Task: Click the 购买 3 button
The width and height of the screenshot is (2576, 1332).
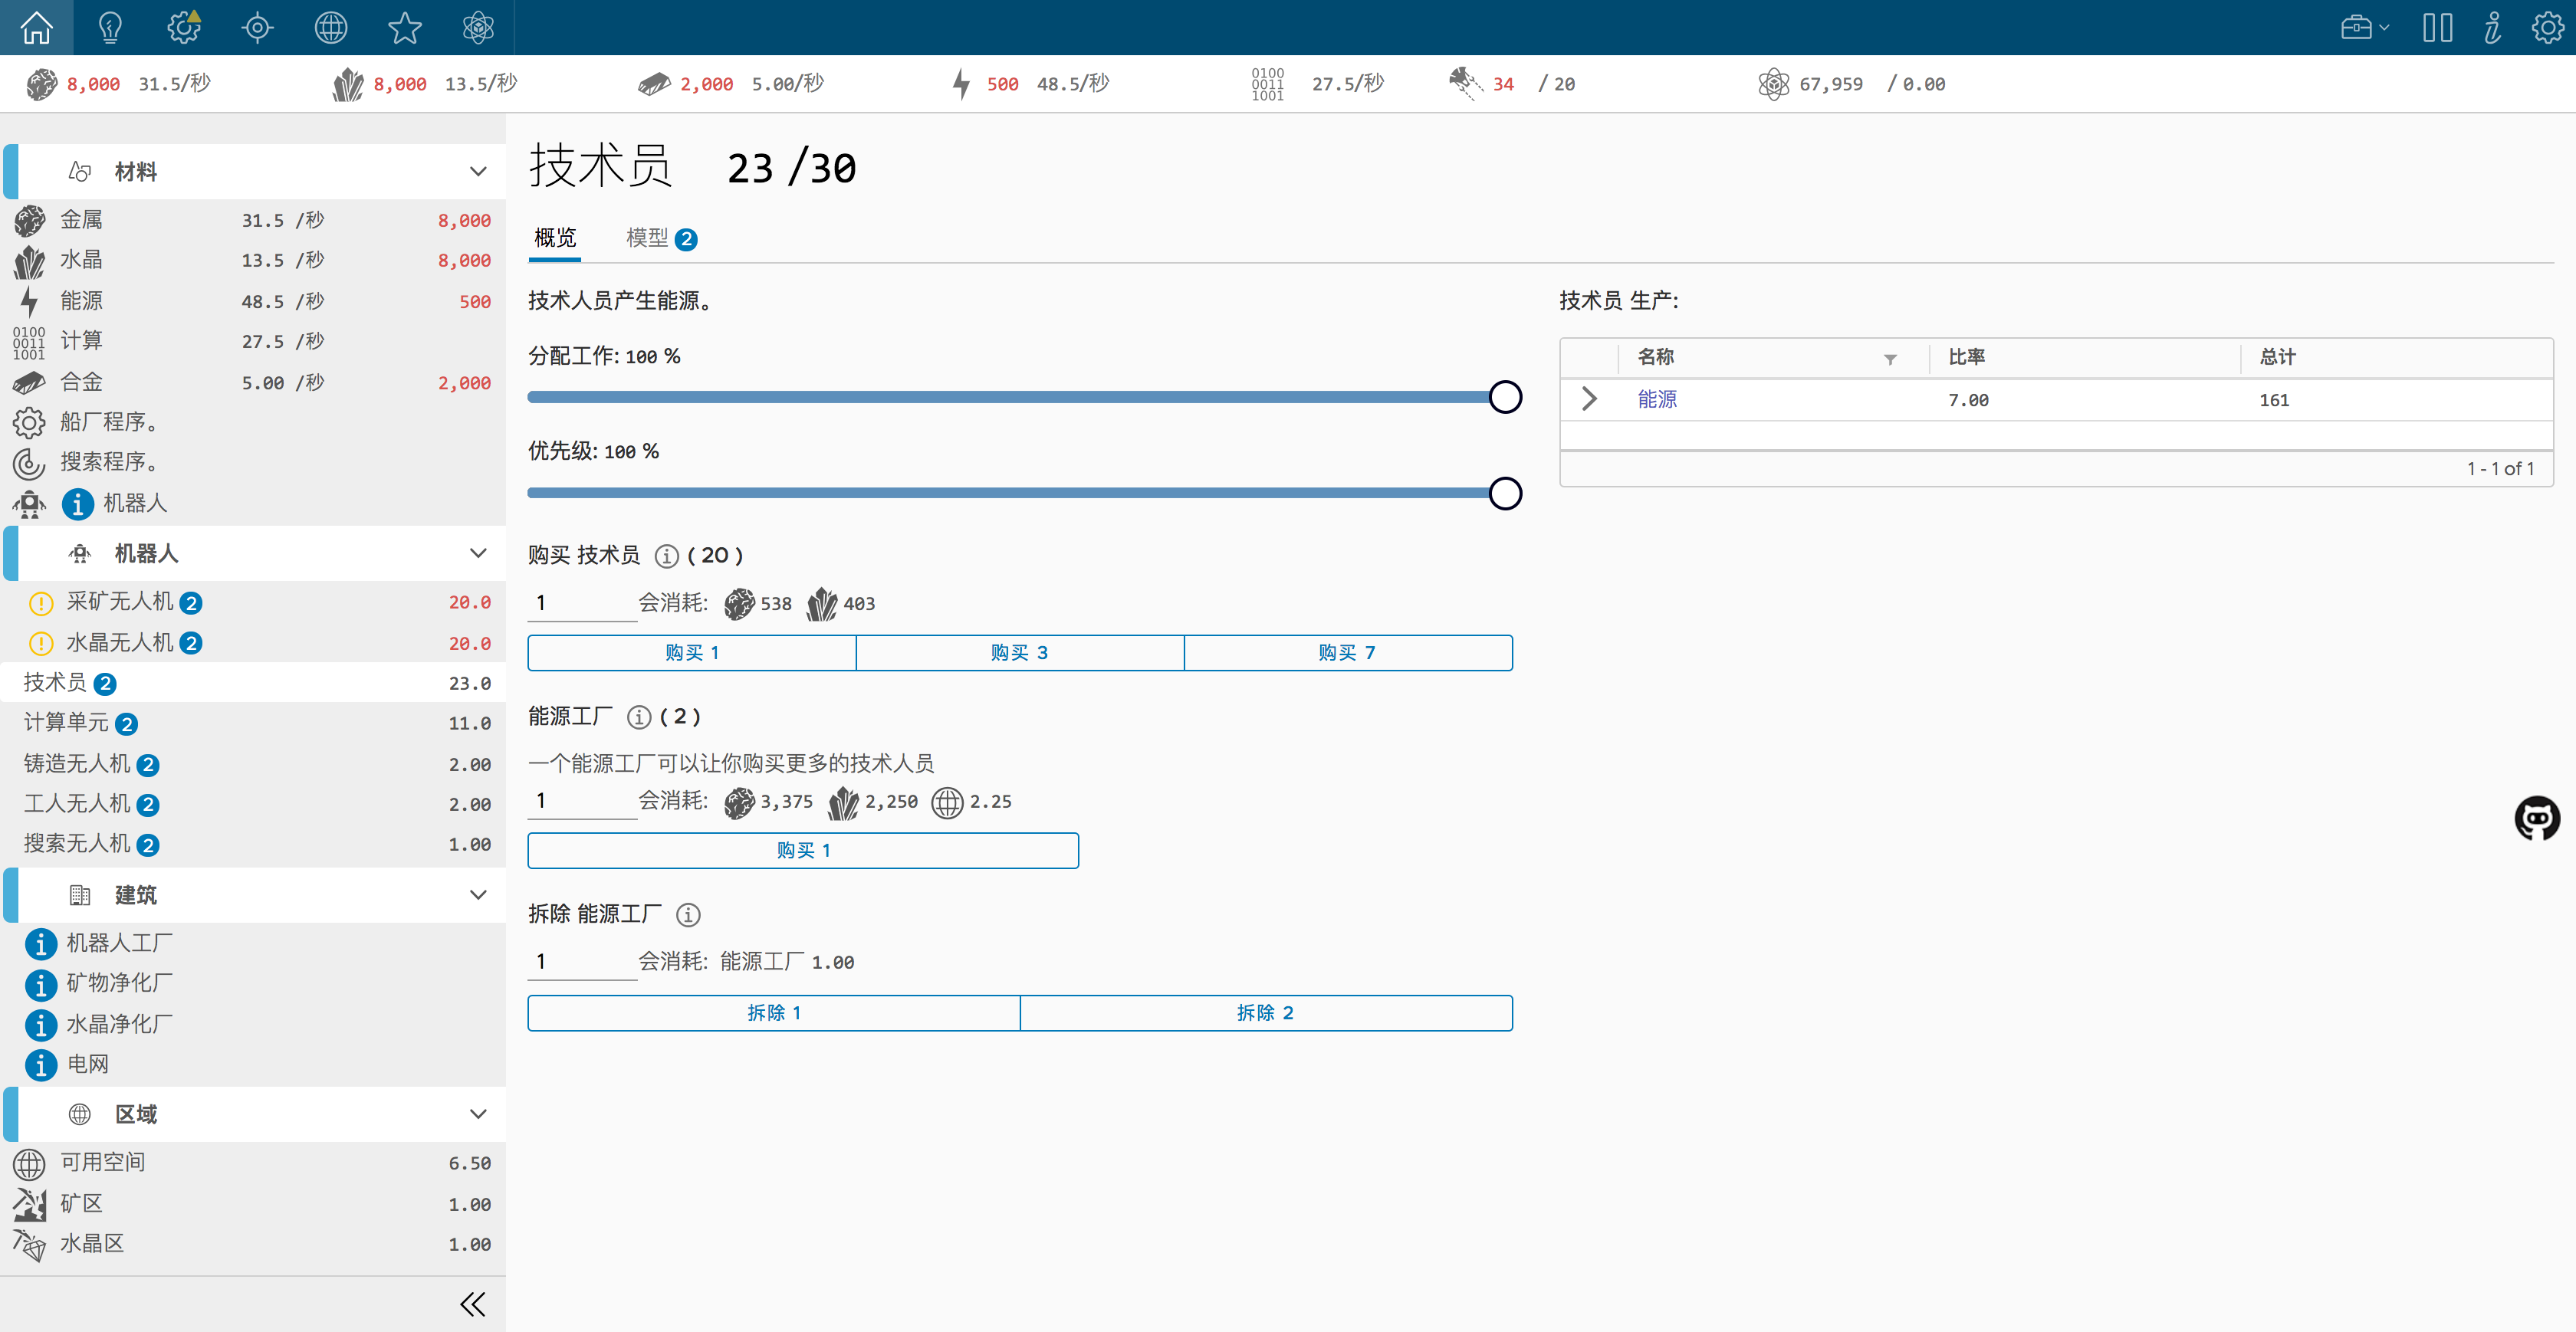Action: 1020,653
